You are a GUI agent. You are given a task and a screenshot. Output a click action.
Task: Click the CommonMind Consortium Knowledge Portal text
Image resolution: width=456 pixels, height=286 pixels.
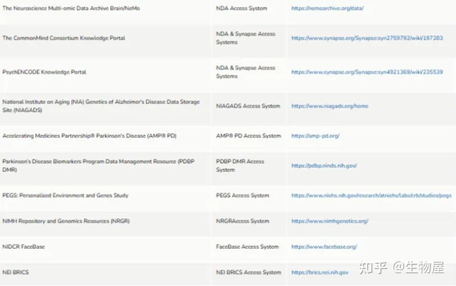coord(64,38)
